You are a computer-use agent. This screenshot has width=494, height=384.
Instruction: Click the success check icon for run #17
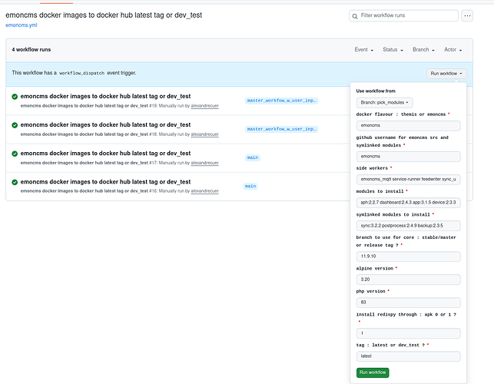click(15, 154)
